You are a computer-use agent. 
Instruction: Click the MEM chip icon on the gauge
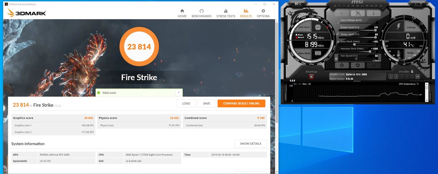318,53
